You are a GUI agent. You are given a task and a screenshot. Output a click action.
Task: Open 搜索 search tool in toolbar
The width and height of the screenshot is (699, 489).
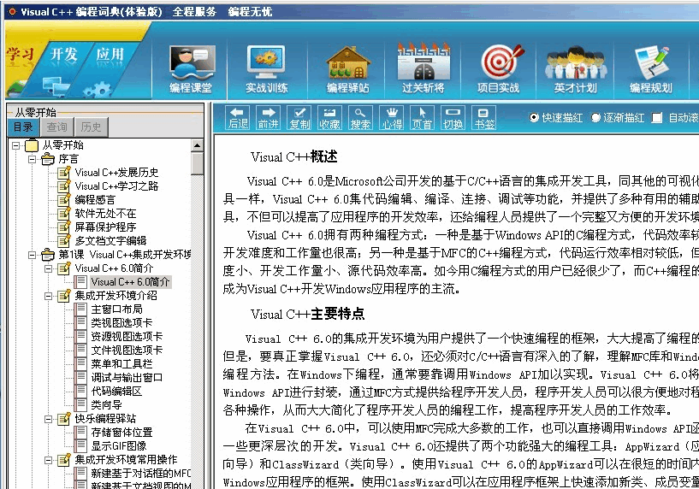[x=361, y=118]
